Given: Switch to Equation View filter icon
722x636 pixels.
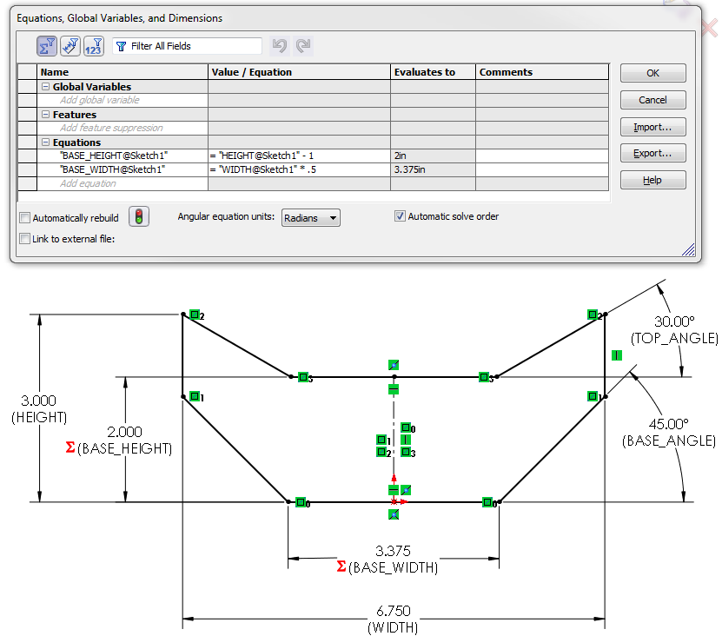Looking at the screenshot, I should coord(47,46).
